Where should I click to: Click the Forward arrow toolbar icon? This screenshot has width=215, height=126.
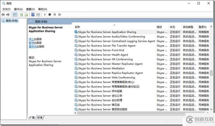coord(8,14)
